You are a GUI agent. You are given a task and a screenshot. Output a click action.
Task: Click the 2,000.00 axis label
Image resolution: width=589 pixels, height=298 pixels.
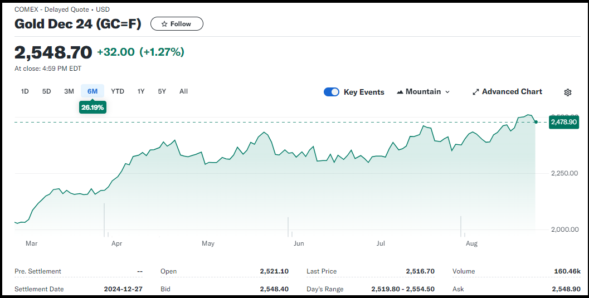click(564, 229)
